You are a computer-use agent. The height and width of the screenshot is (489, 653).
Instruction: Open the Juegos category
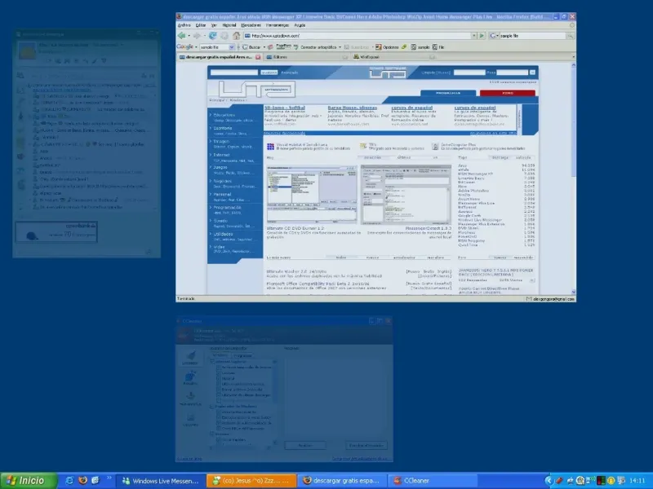pos(220,168)
